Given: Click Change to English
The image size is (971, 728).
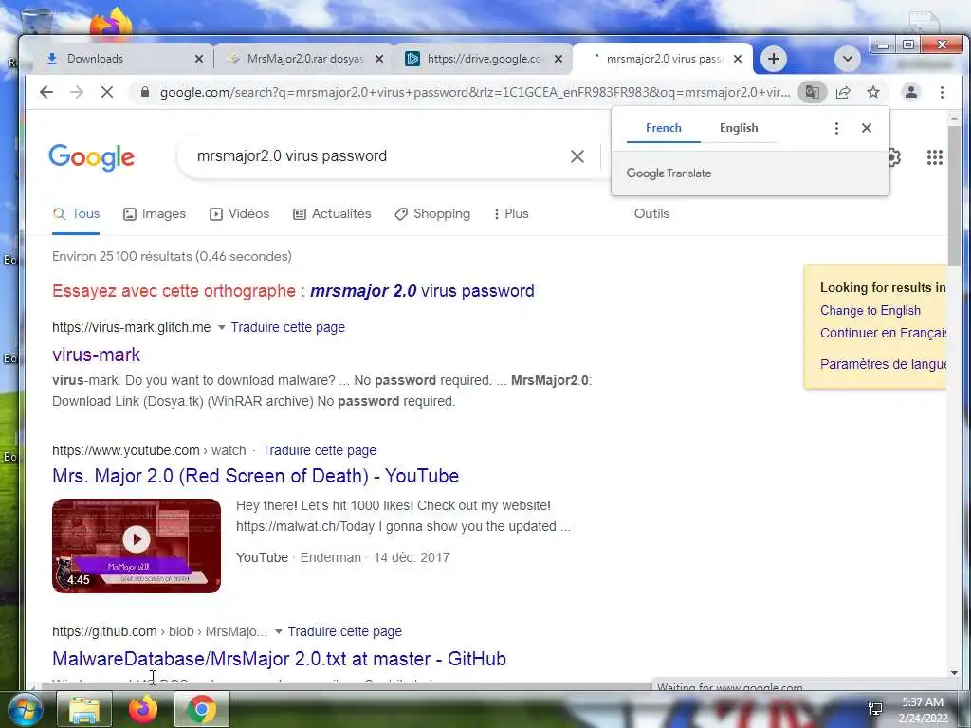Looking at the screenshot, I should pyautogui.click(x=870, y=311).
